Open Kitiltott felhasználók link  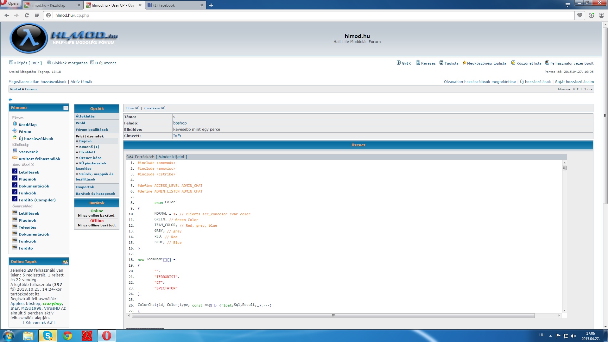39,159
